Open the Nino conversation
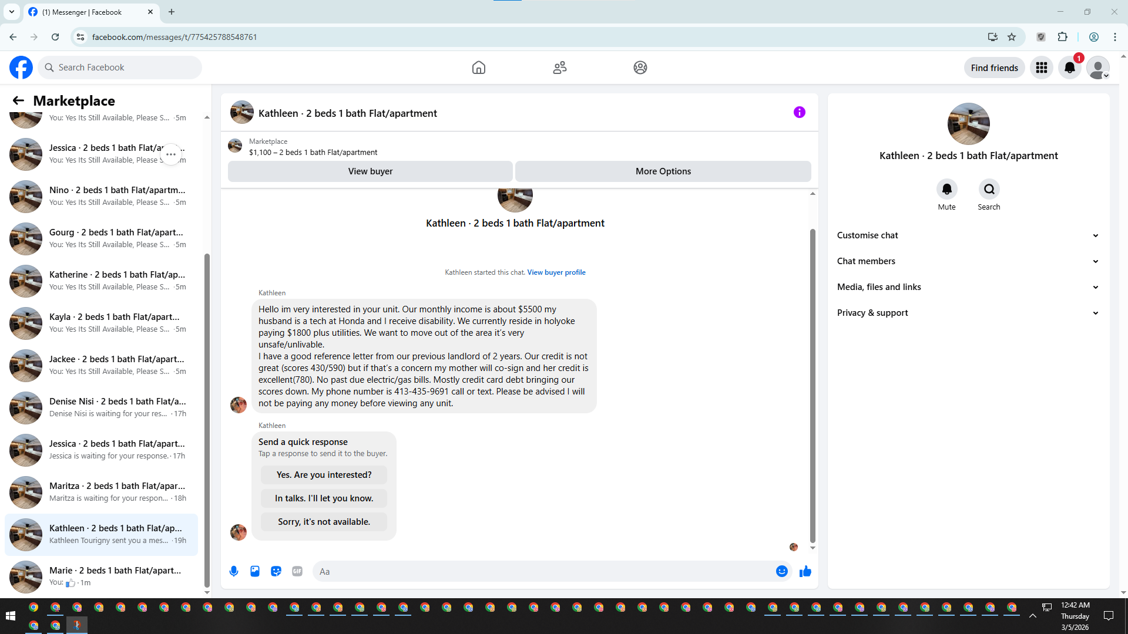Image resolution: width=1128 pixels, height=634 pixels. (x=101, y=196)
